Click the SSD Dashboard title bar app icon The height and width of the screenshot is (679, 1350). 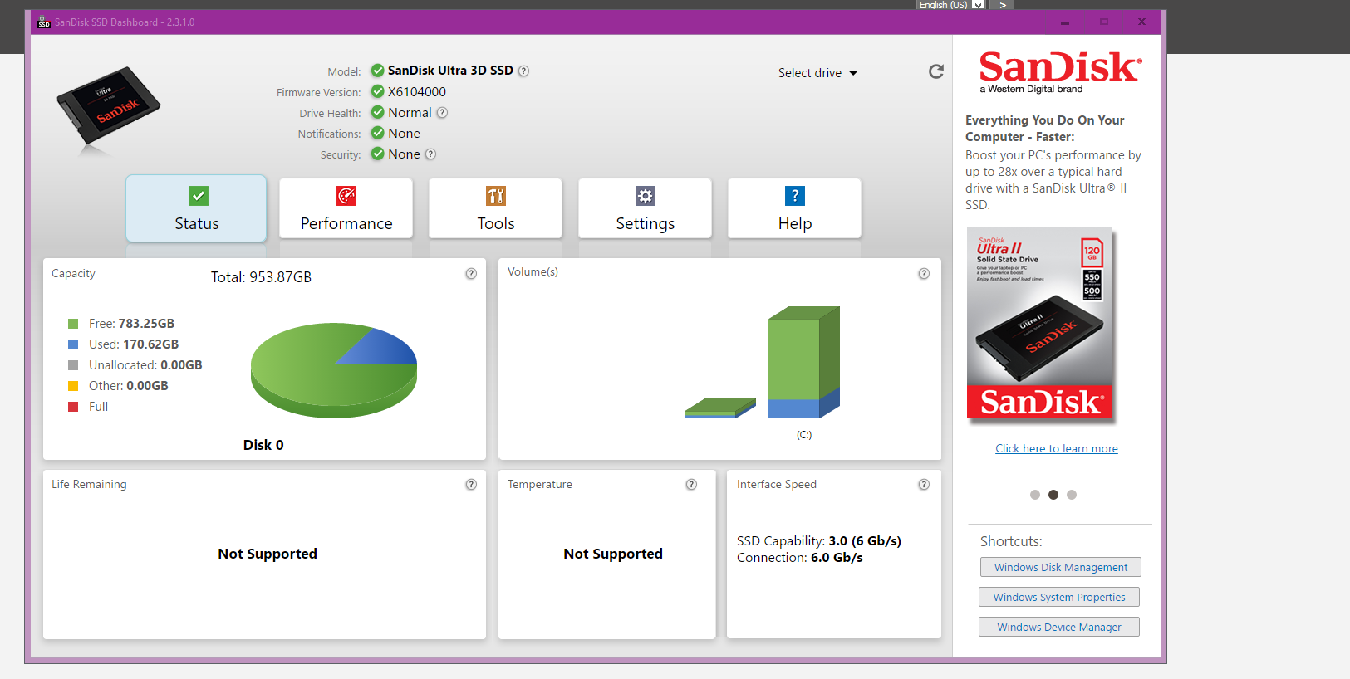(x=44, y=22)
